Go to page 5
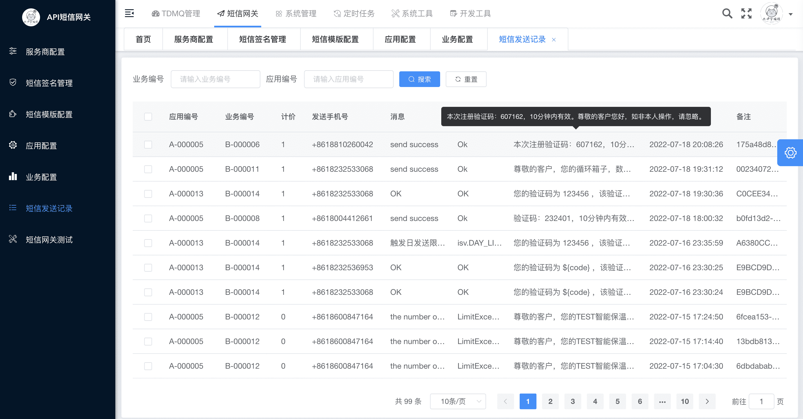Image resolution: width=803 pixels, height=419 pixels. (618, 401)
